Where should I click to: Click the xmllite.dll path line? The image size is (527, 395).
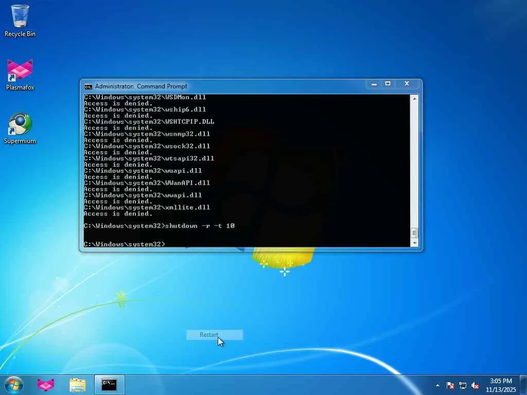147,208
